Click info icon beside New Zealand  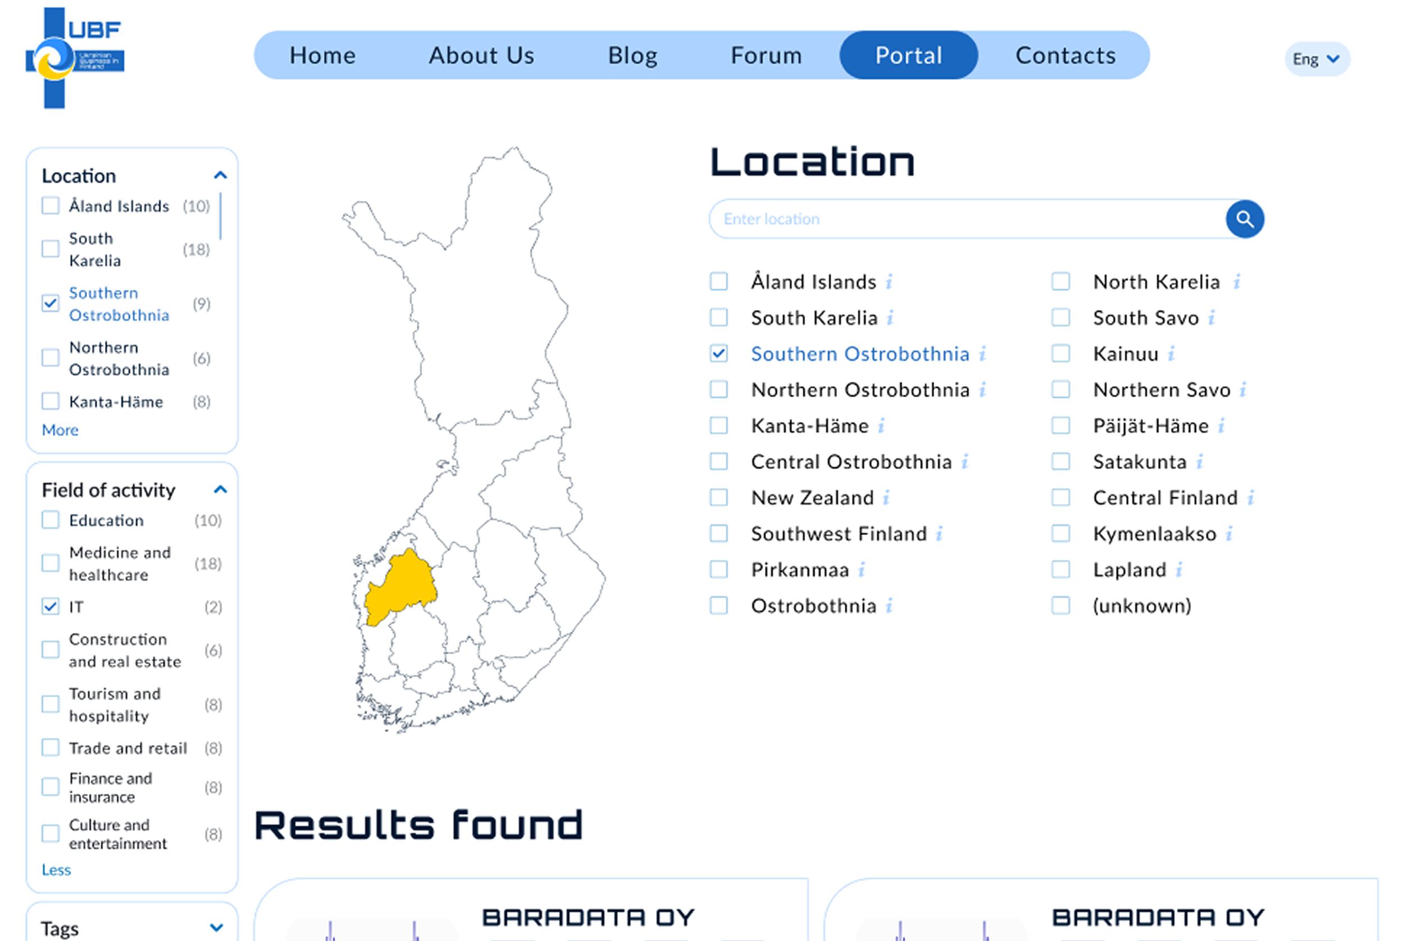point(886,497)
